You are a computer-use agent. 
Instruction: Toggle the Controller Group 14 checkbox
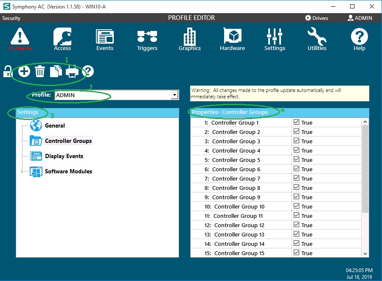(297, 243)
